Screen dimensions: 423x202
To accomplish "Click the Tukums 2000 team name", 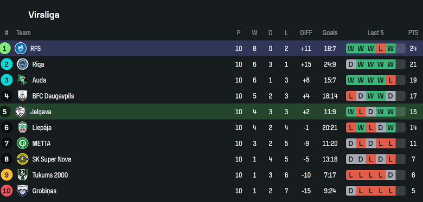I will [x=50, y=175].
